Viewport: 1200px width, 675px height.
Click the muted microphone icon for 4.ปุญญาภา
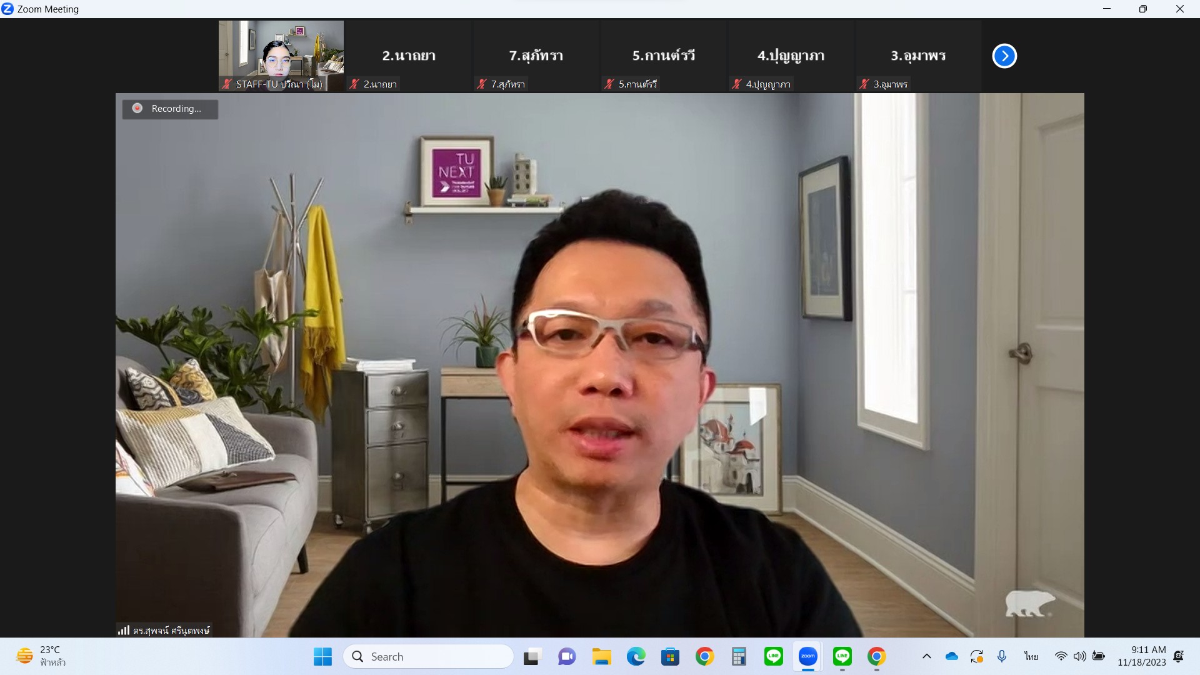tap(737, 84)
